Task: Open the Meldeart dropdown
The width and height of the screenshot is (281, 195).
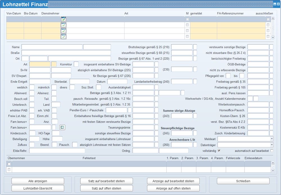Action: (271, 139)
